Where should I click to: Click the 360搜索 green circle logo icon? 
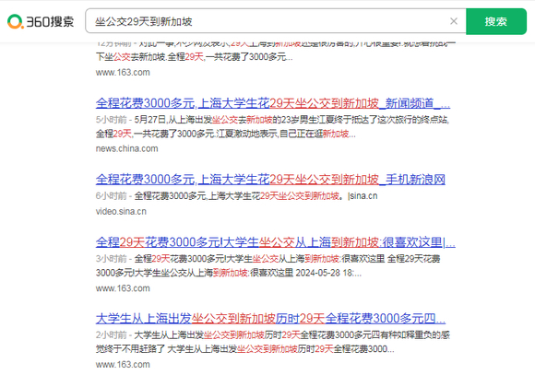point(15,21)
